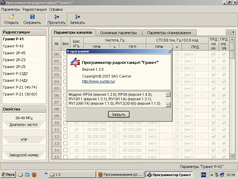
Task: Click CTCSS '=' icon in row 14
Action: [x=177, y=150]
